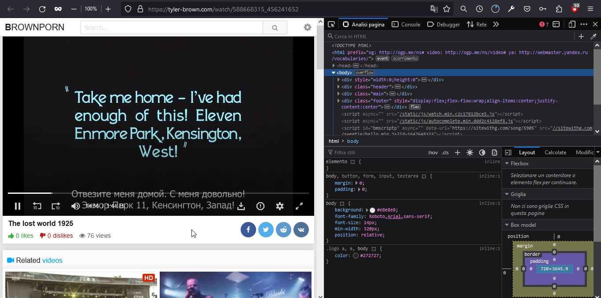Open video player settings gear
The image size is (601, 298).
[279, 206]
